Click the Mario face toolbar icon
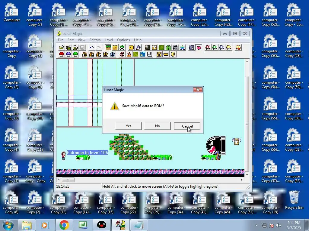This screenshot has width=309, height=231. click(x=122, y=54)
